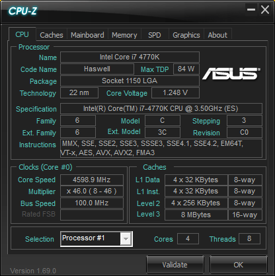275x276 pixels.
Task: Minimize the CPU-Z window
Action: 251,10
